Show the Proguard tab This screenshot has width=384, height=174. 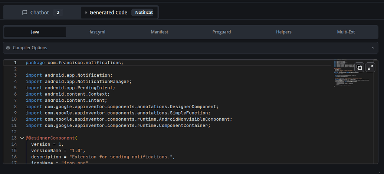pos(221,32)
